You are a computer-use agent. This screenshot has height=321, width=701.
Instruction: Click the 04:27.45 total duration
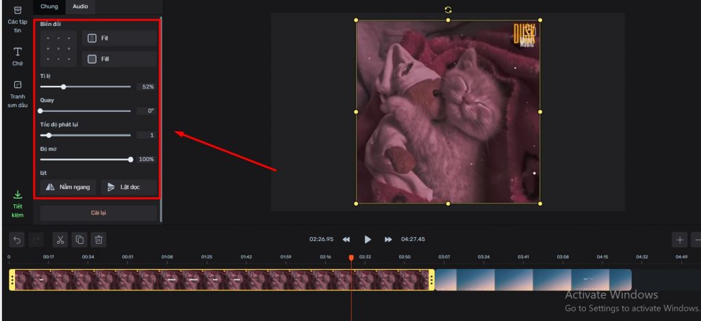(413, 240)
